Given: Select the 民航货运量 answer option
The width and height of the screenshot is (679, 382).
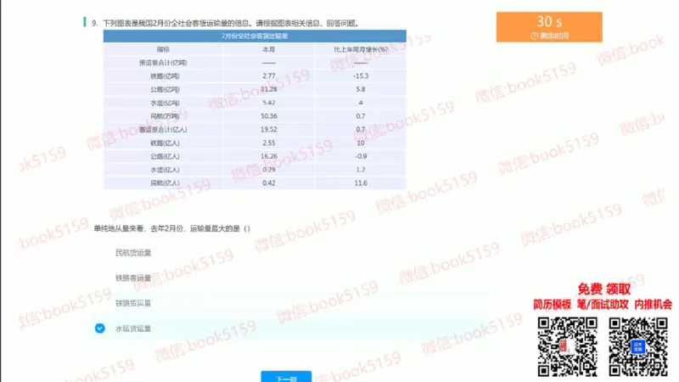Looking at the screenshot, I should (133, 252).
